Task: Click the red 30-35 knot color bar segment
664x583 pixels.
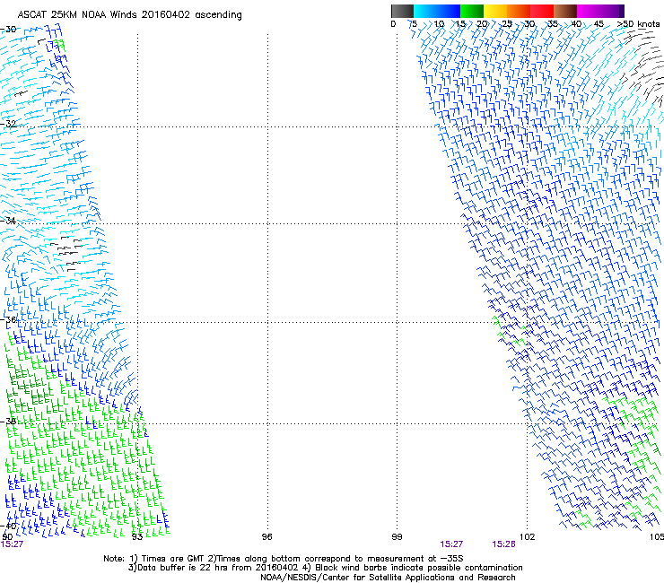Action: tap(542, 11)
